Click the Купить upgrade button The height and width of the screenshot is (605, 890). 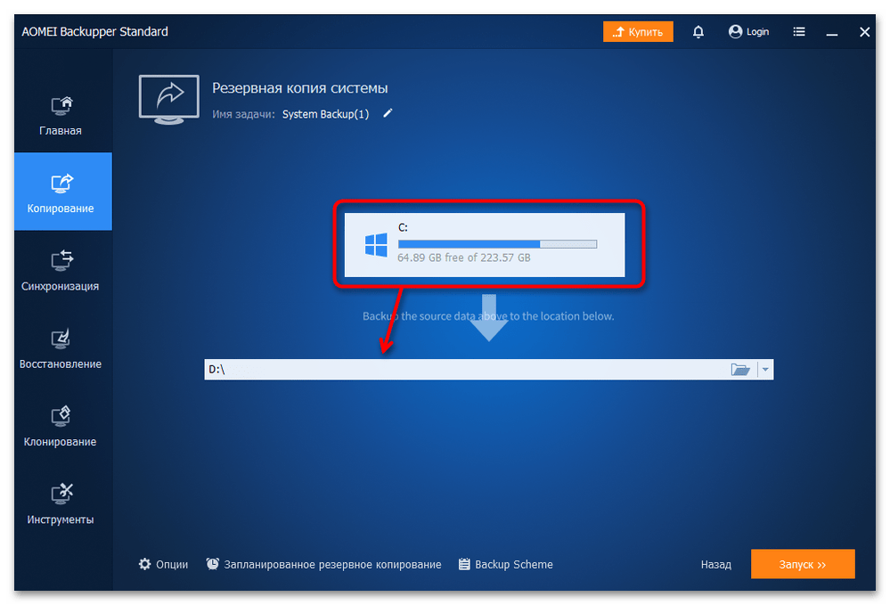point(638,32)
